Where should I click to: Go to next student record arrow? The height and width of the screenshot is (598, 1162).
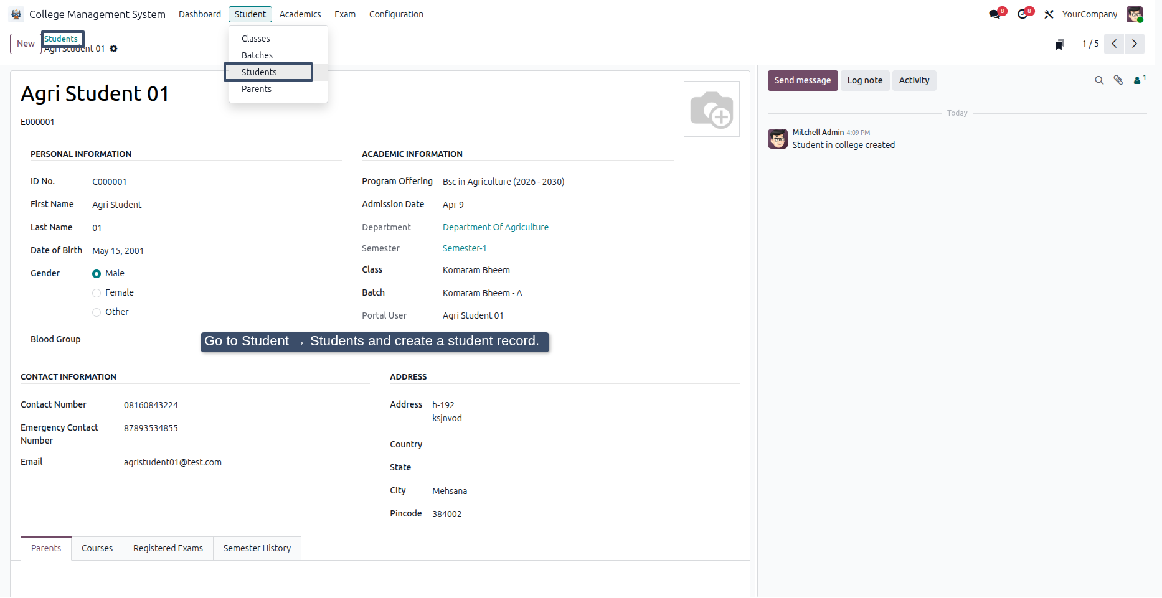pyautogui.click(x=1135, y=44)
